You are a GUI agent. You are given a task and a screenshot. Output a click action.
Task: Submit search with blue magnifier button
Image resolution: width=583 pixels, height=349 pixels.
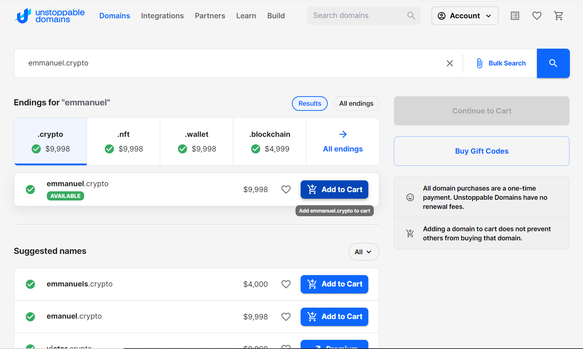[553, 63]
